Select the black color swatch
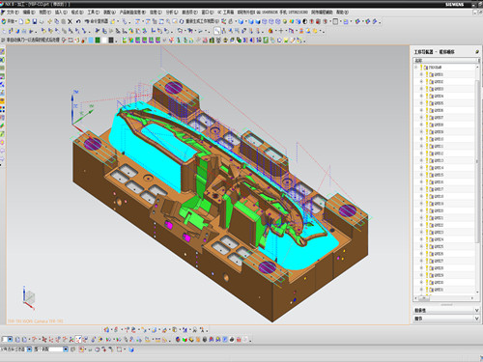 pos(111,41)
